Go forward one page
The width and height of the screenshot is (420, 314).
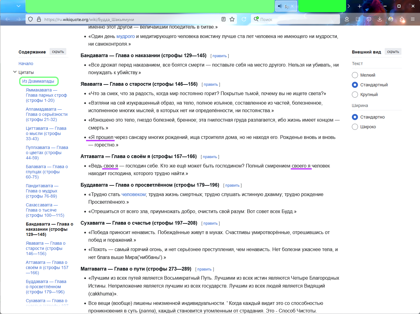tap(19, 19)
